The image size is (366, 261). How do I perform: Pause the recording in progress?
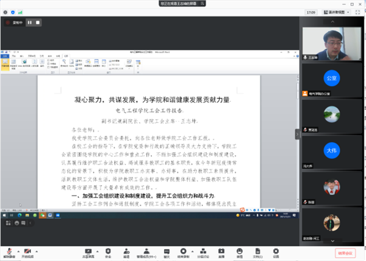[29, 23]
